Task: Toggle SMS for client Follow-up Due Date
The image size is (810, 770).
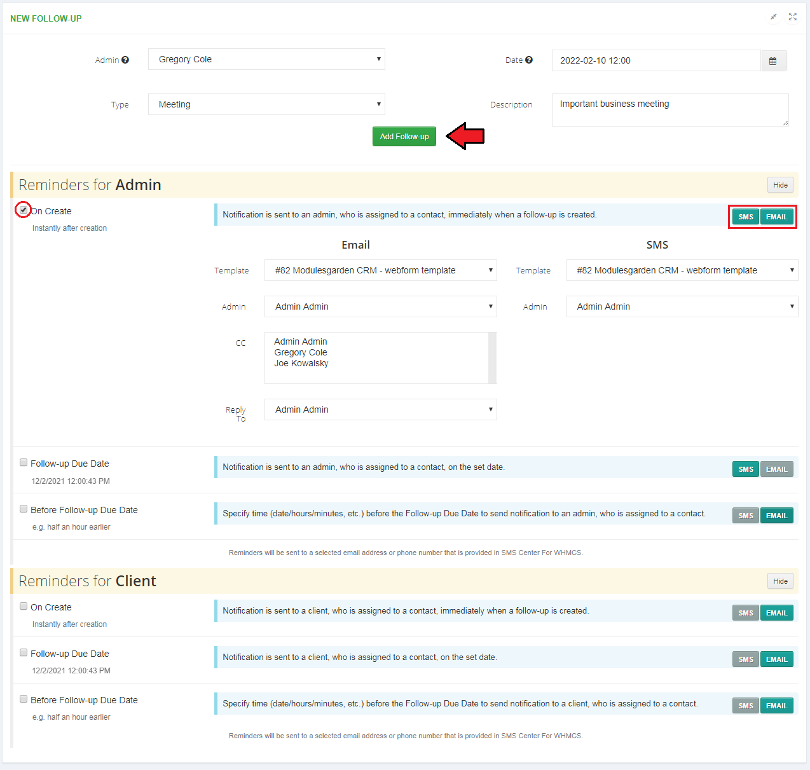Action: [x=746, y=659]
